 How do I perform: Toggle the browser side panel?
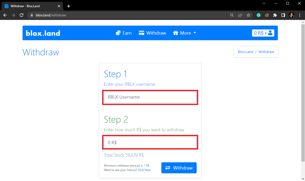click(x=283, y=15)
